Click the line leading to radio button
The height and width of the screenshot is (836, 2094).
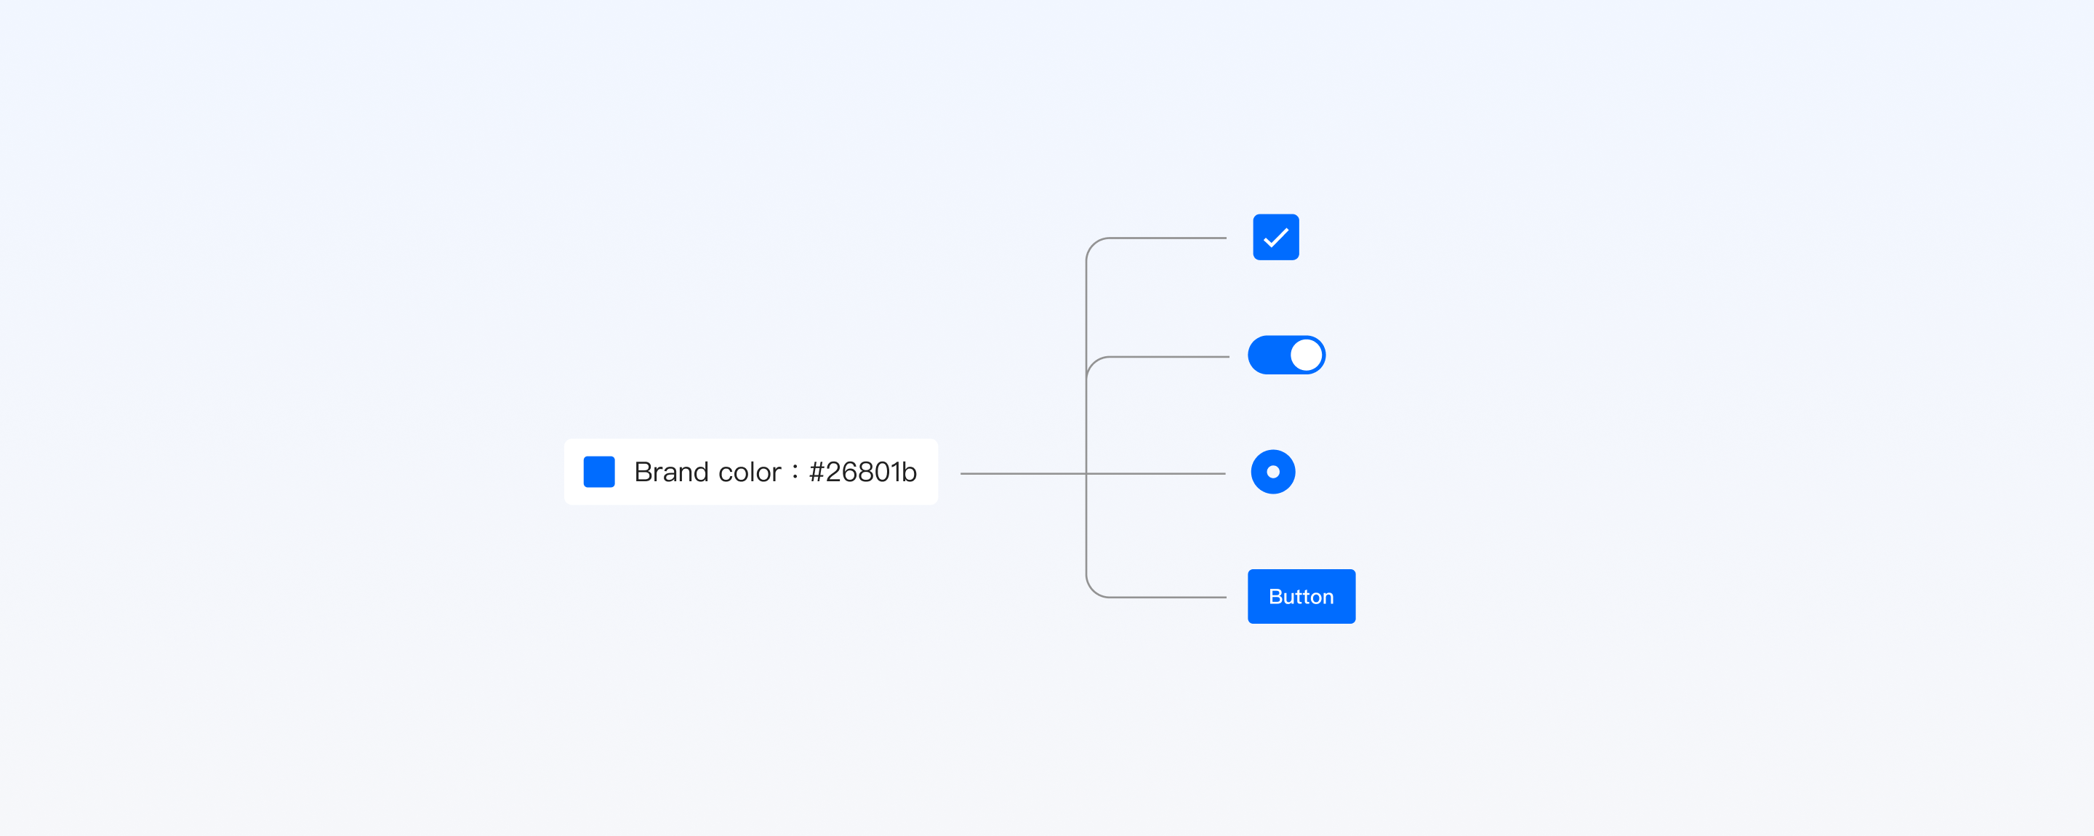click(x=1093, y=474)
